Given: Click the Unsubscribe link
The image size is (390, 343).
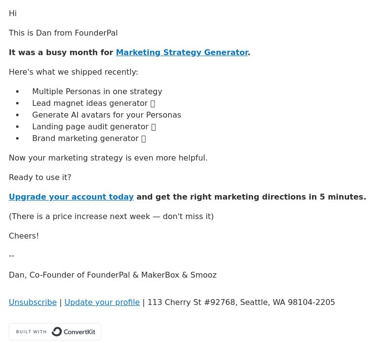Looking at the screenshot, I should (33, 302).
